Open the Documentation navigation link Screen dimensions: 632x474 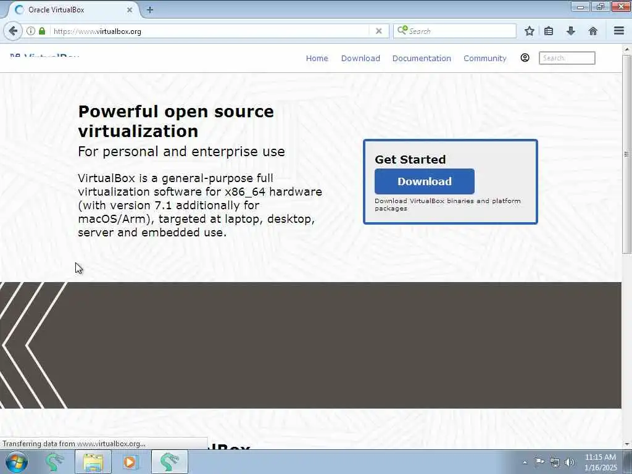click(x=422, y=58)
